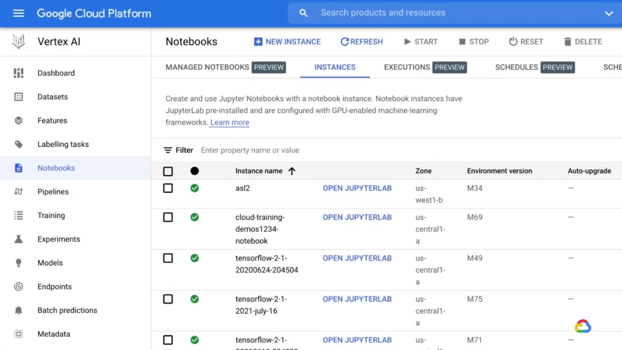The width and height of the screenshot is (622, 350).
Task: Click the Reset button
Action: pyautogui.click(x=526, y=42)
